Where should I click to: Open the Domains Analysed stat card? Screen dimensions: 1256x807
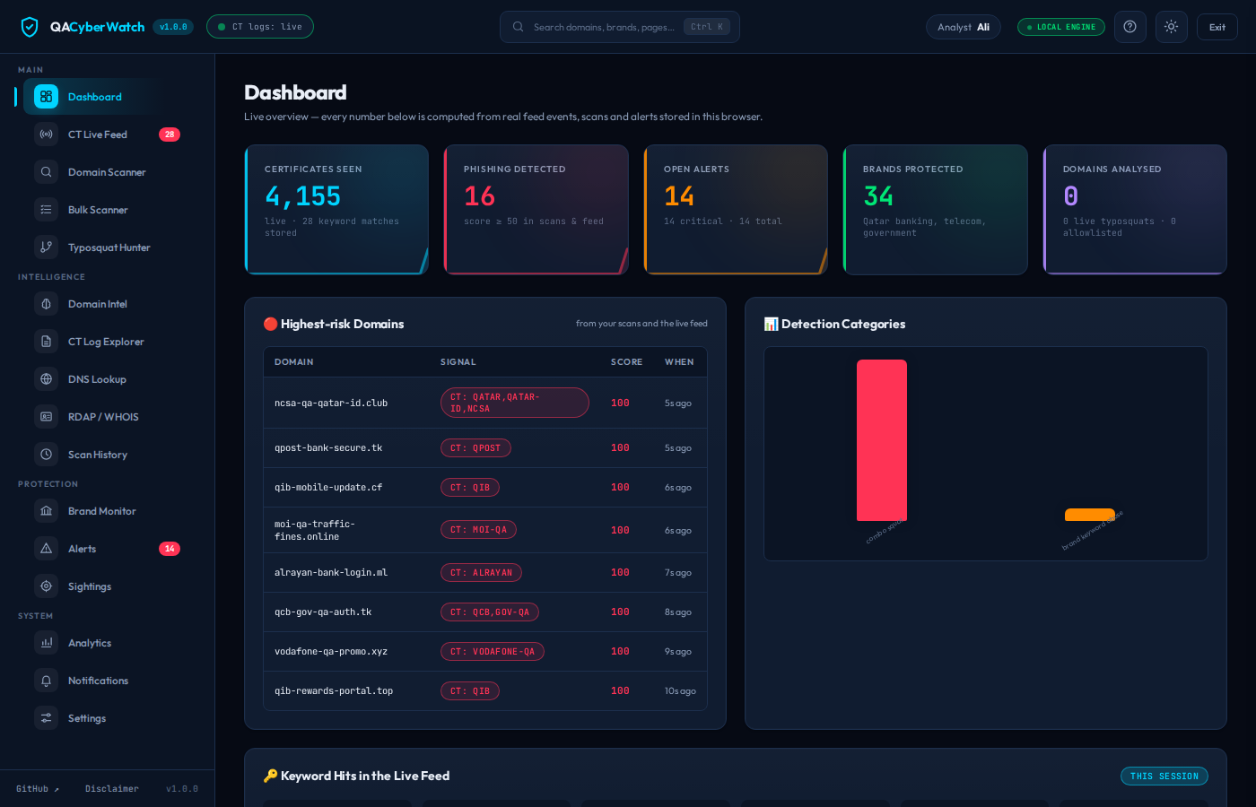(x=1135, y=210)
